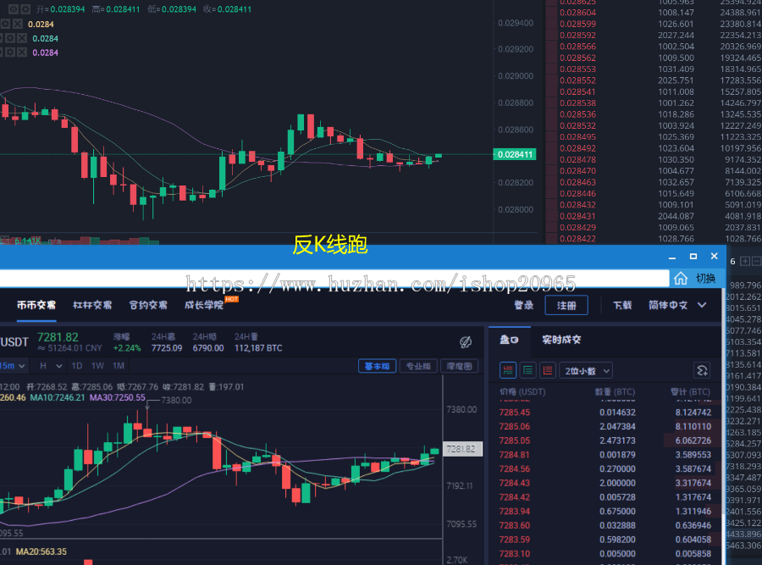Open the 成长学院 academy tab
Screen dimensions: 762x565
click(x=204, y=305)
